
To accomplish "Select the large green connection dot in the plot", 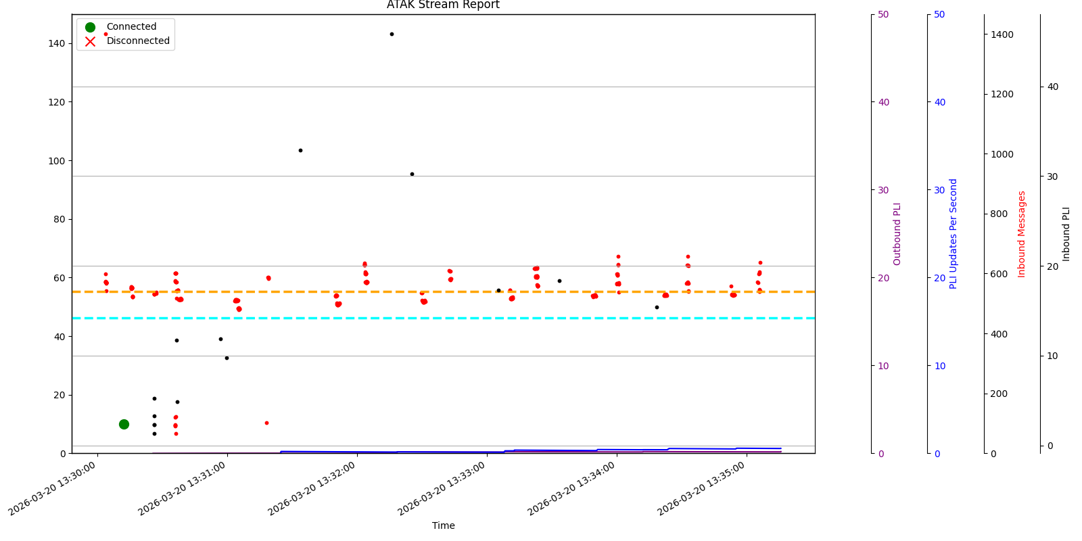I will coord(124,424).
